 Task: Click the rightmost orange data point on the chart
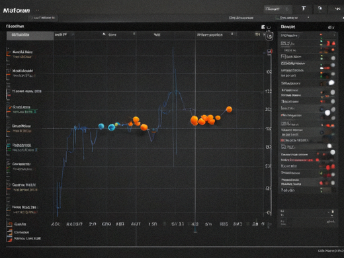click(229, 109)
